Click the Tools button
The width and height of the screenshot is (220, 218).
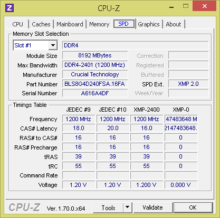click(108, 207)
